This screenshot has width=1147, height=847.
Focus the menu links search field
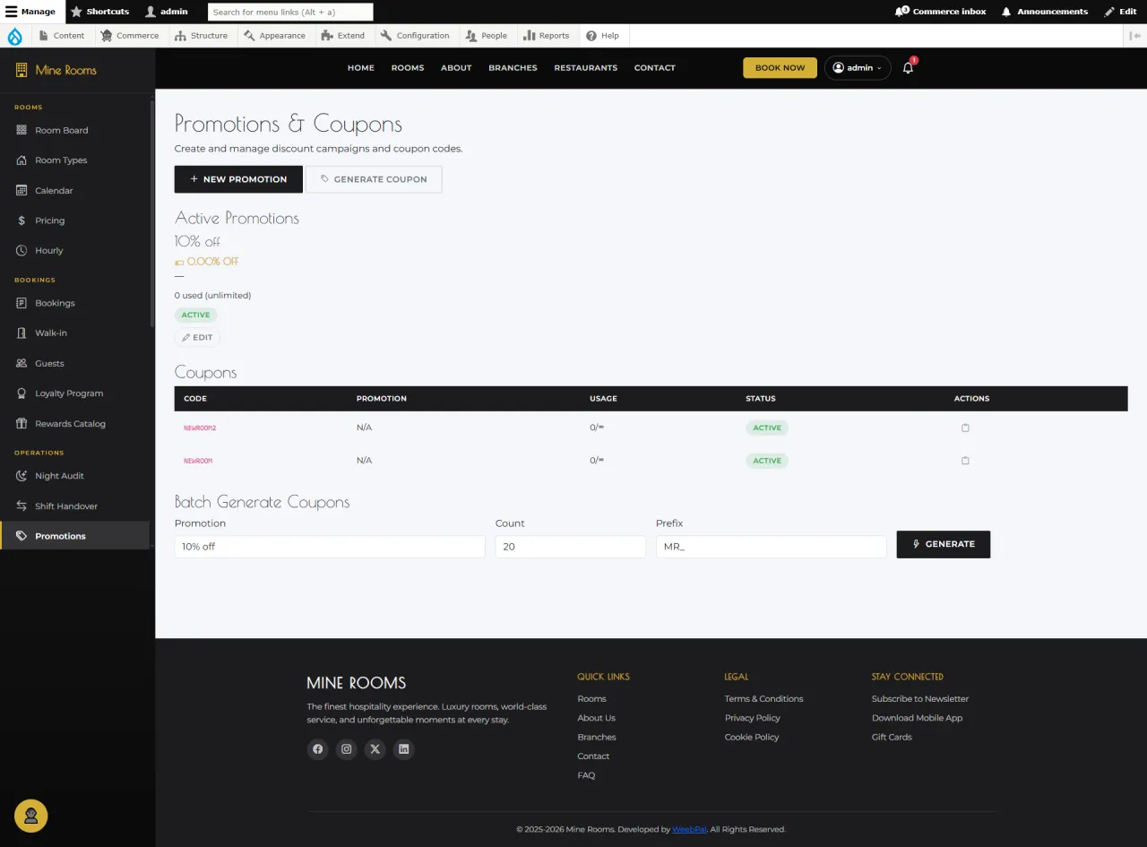click(290, 12)
